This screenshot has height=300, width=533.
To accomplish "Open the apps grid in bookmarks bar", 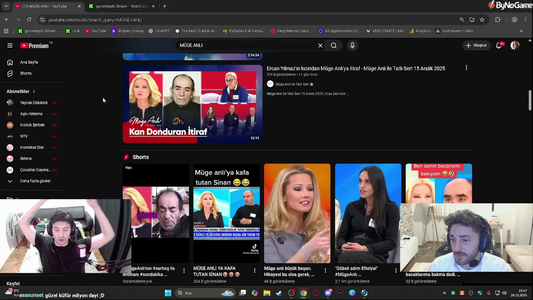I will (6, 31).
